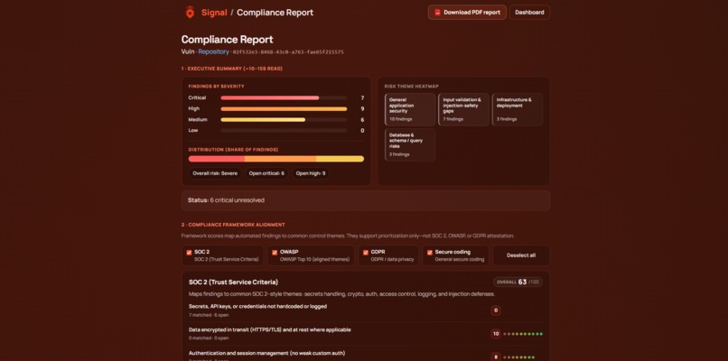Click the Risk Theme Heatmap label

[411, 87]
